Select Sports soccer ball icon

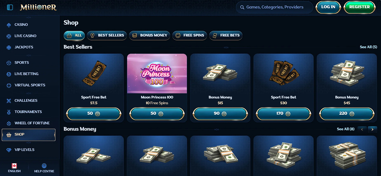pyautogui.click(x=9, y=63)
